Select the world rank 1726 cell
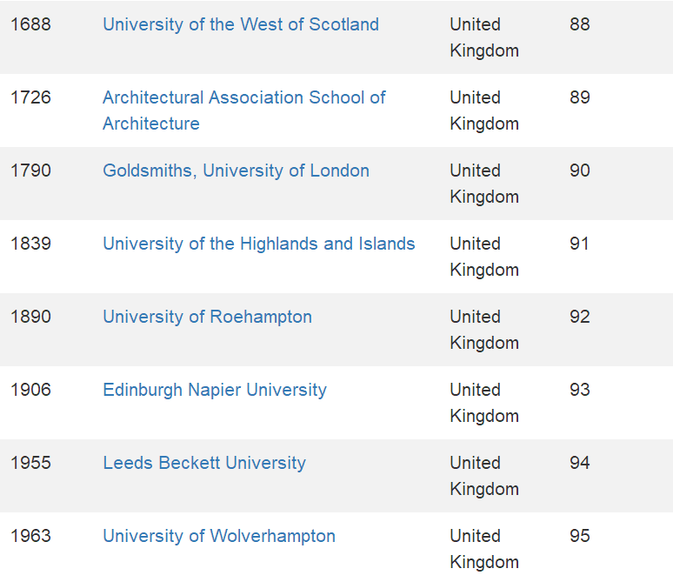Image resolution: width=673 pixels, height=582 pixels. [x=31, y=97]
